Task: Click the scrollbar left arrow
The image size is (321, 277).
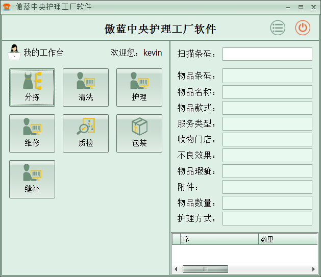Action: [x=176, y=269]
